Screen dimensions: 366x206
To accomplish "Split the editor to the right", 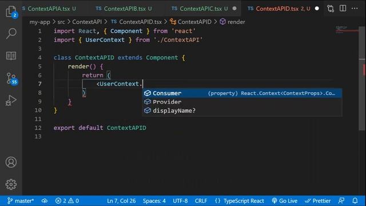I will point(343,9).
